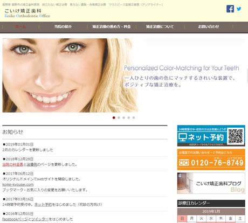Select the second carousel dot
This screenshot has height=223, width=248.
point(119,117)
